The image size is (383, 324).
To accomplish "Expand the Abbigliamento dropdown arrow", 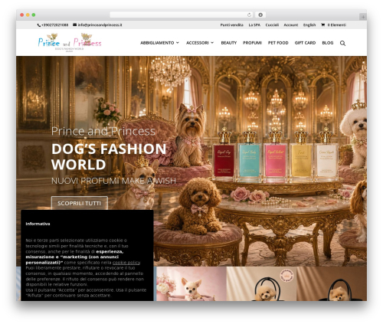I will tap(178, 43).
